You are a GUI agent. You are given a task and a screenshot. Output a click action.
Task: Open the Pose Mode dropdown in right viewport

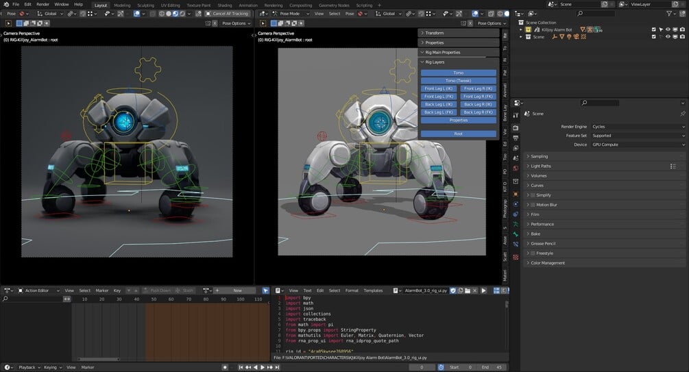(290, 14)
